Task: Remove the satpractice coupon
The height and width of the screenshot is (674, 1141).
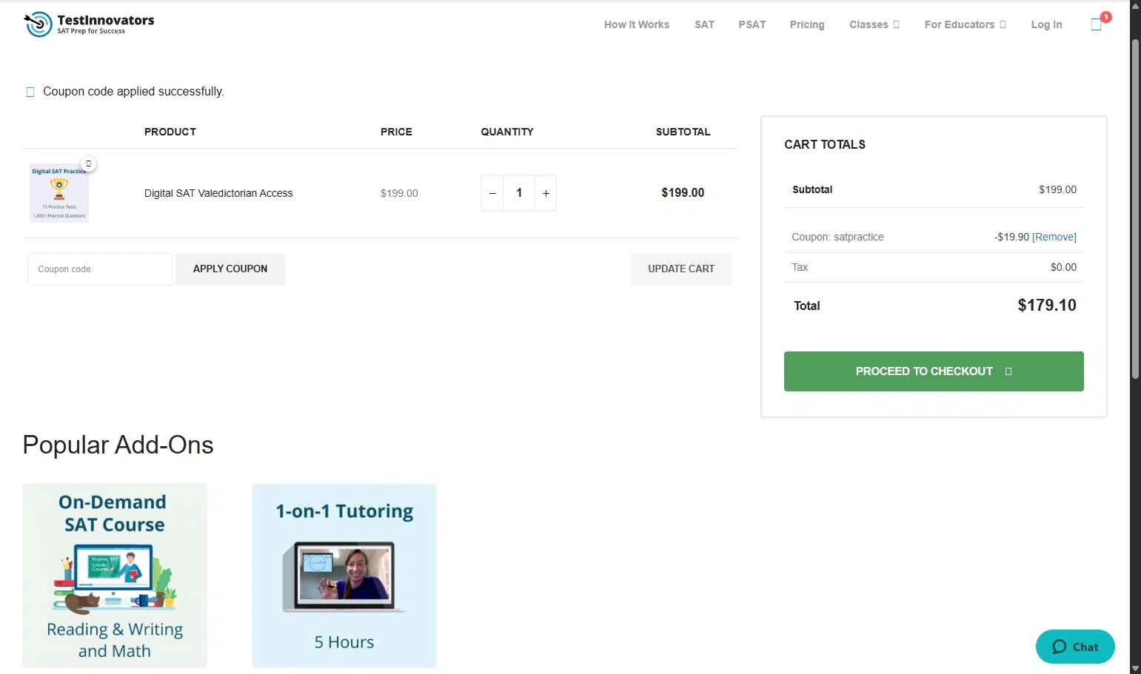Action: pyautogui.click(x=1054, y=237)
